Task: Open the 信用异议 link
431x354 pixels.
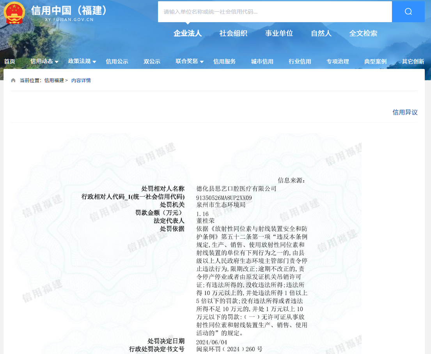Action: [405, 112]
